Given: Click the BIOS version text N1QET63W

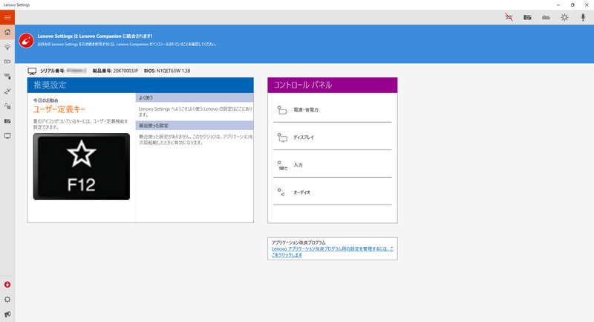Looking at the screenshot, I should click(167, 71).
